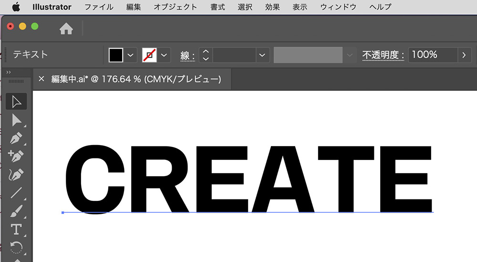Click the 不透明度 opacity panel link
Image resolution: width=477 pixels, height=262 pixels.
click(x=383, y=55)
